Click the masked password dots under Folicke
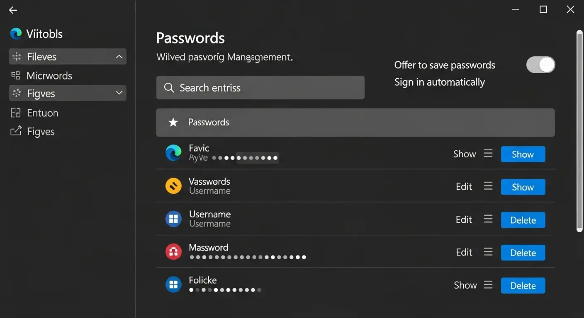This screenshot has width=584, height=318. click(225, 290)
